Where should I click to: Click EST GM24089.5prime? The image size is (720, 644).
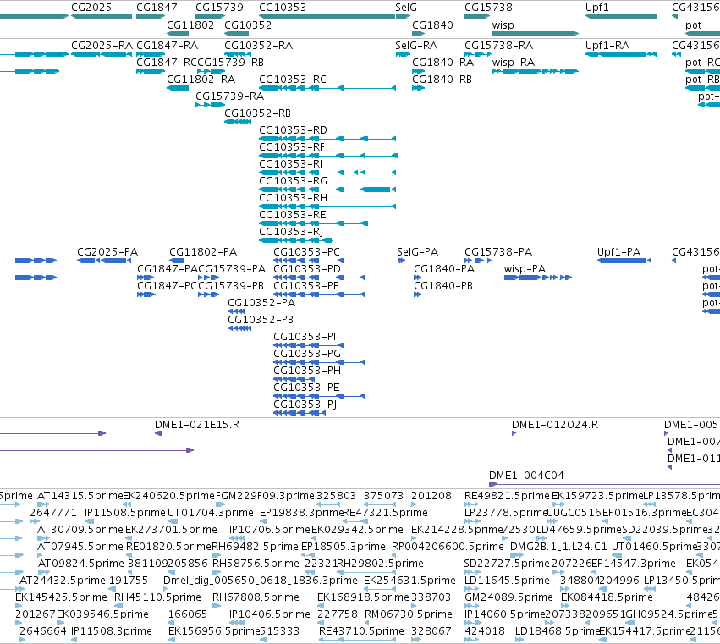[x=508, y=598]
